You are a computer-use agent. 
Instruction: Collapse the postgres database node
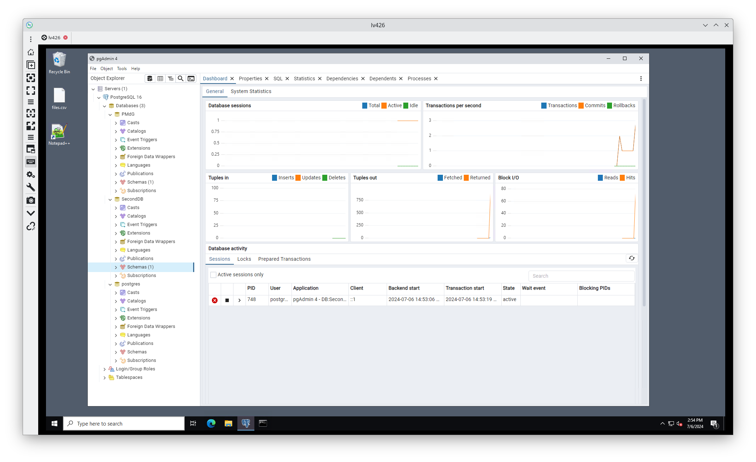point(110,284)
